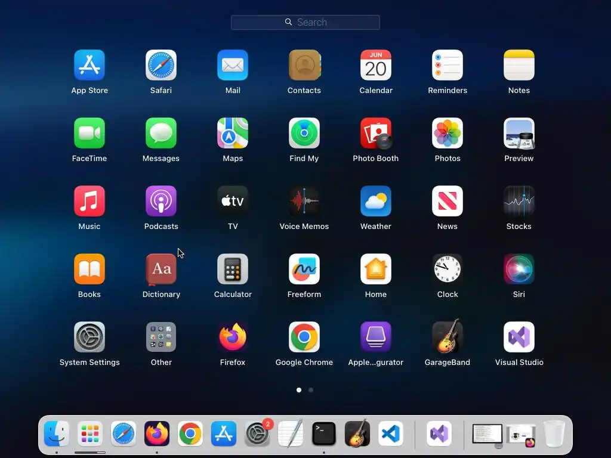Open Firefox from the Dock
Image resolution: width=611 pixels, height=458 pixels.
click(x=157, y=434)
